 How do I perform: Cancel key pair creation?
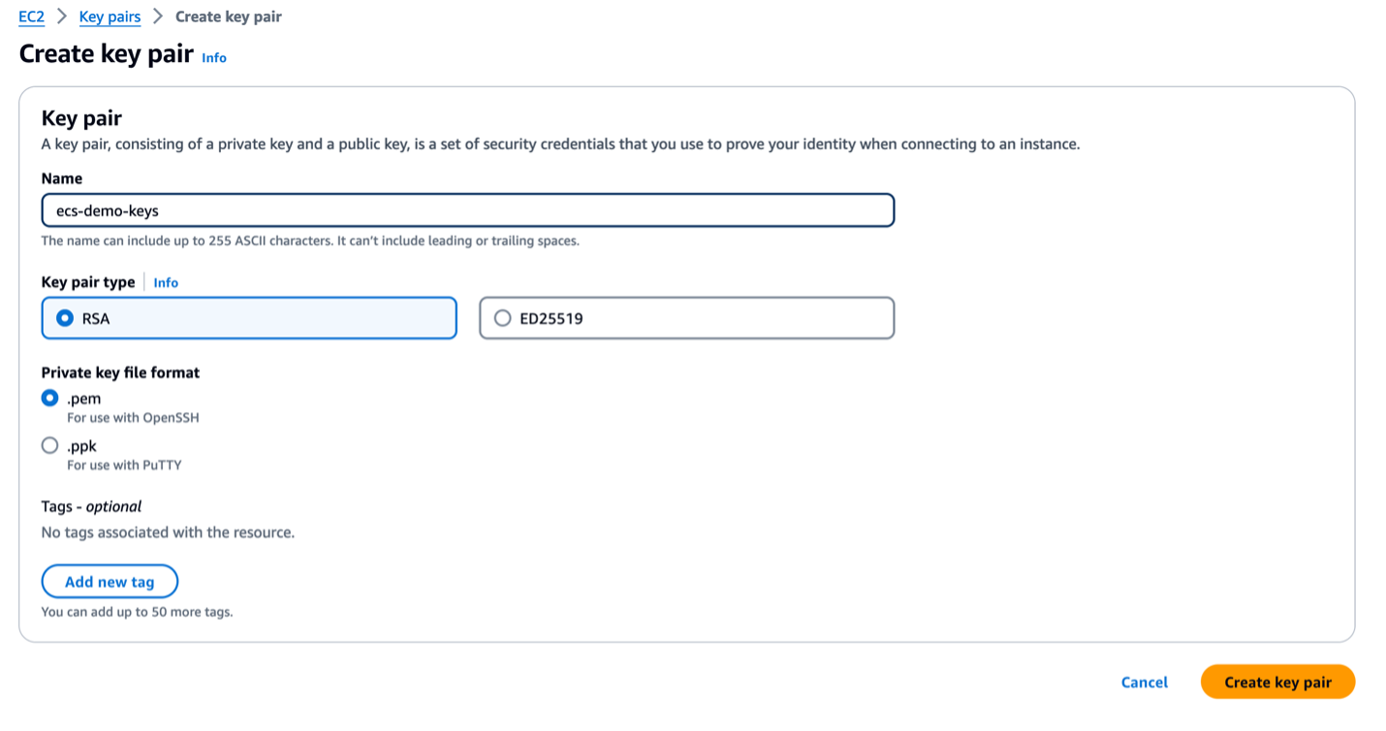coord(1144,682)
